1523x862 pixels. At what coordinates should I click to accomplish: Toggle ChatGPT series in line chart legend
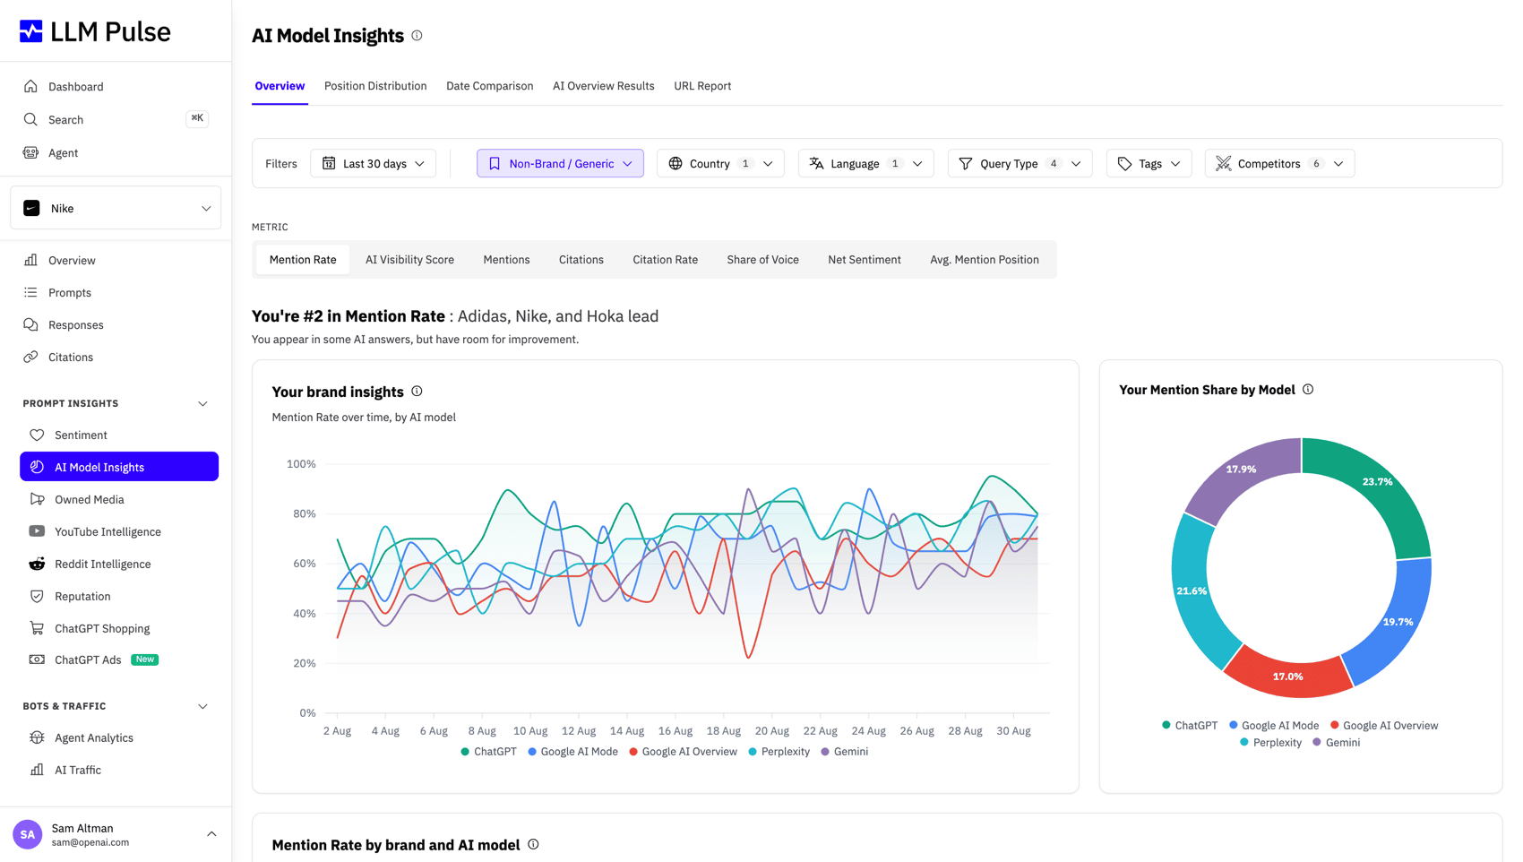(x=488, y=752)
